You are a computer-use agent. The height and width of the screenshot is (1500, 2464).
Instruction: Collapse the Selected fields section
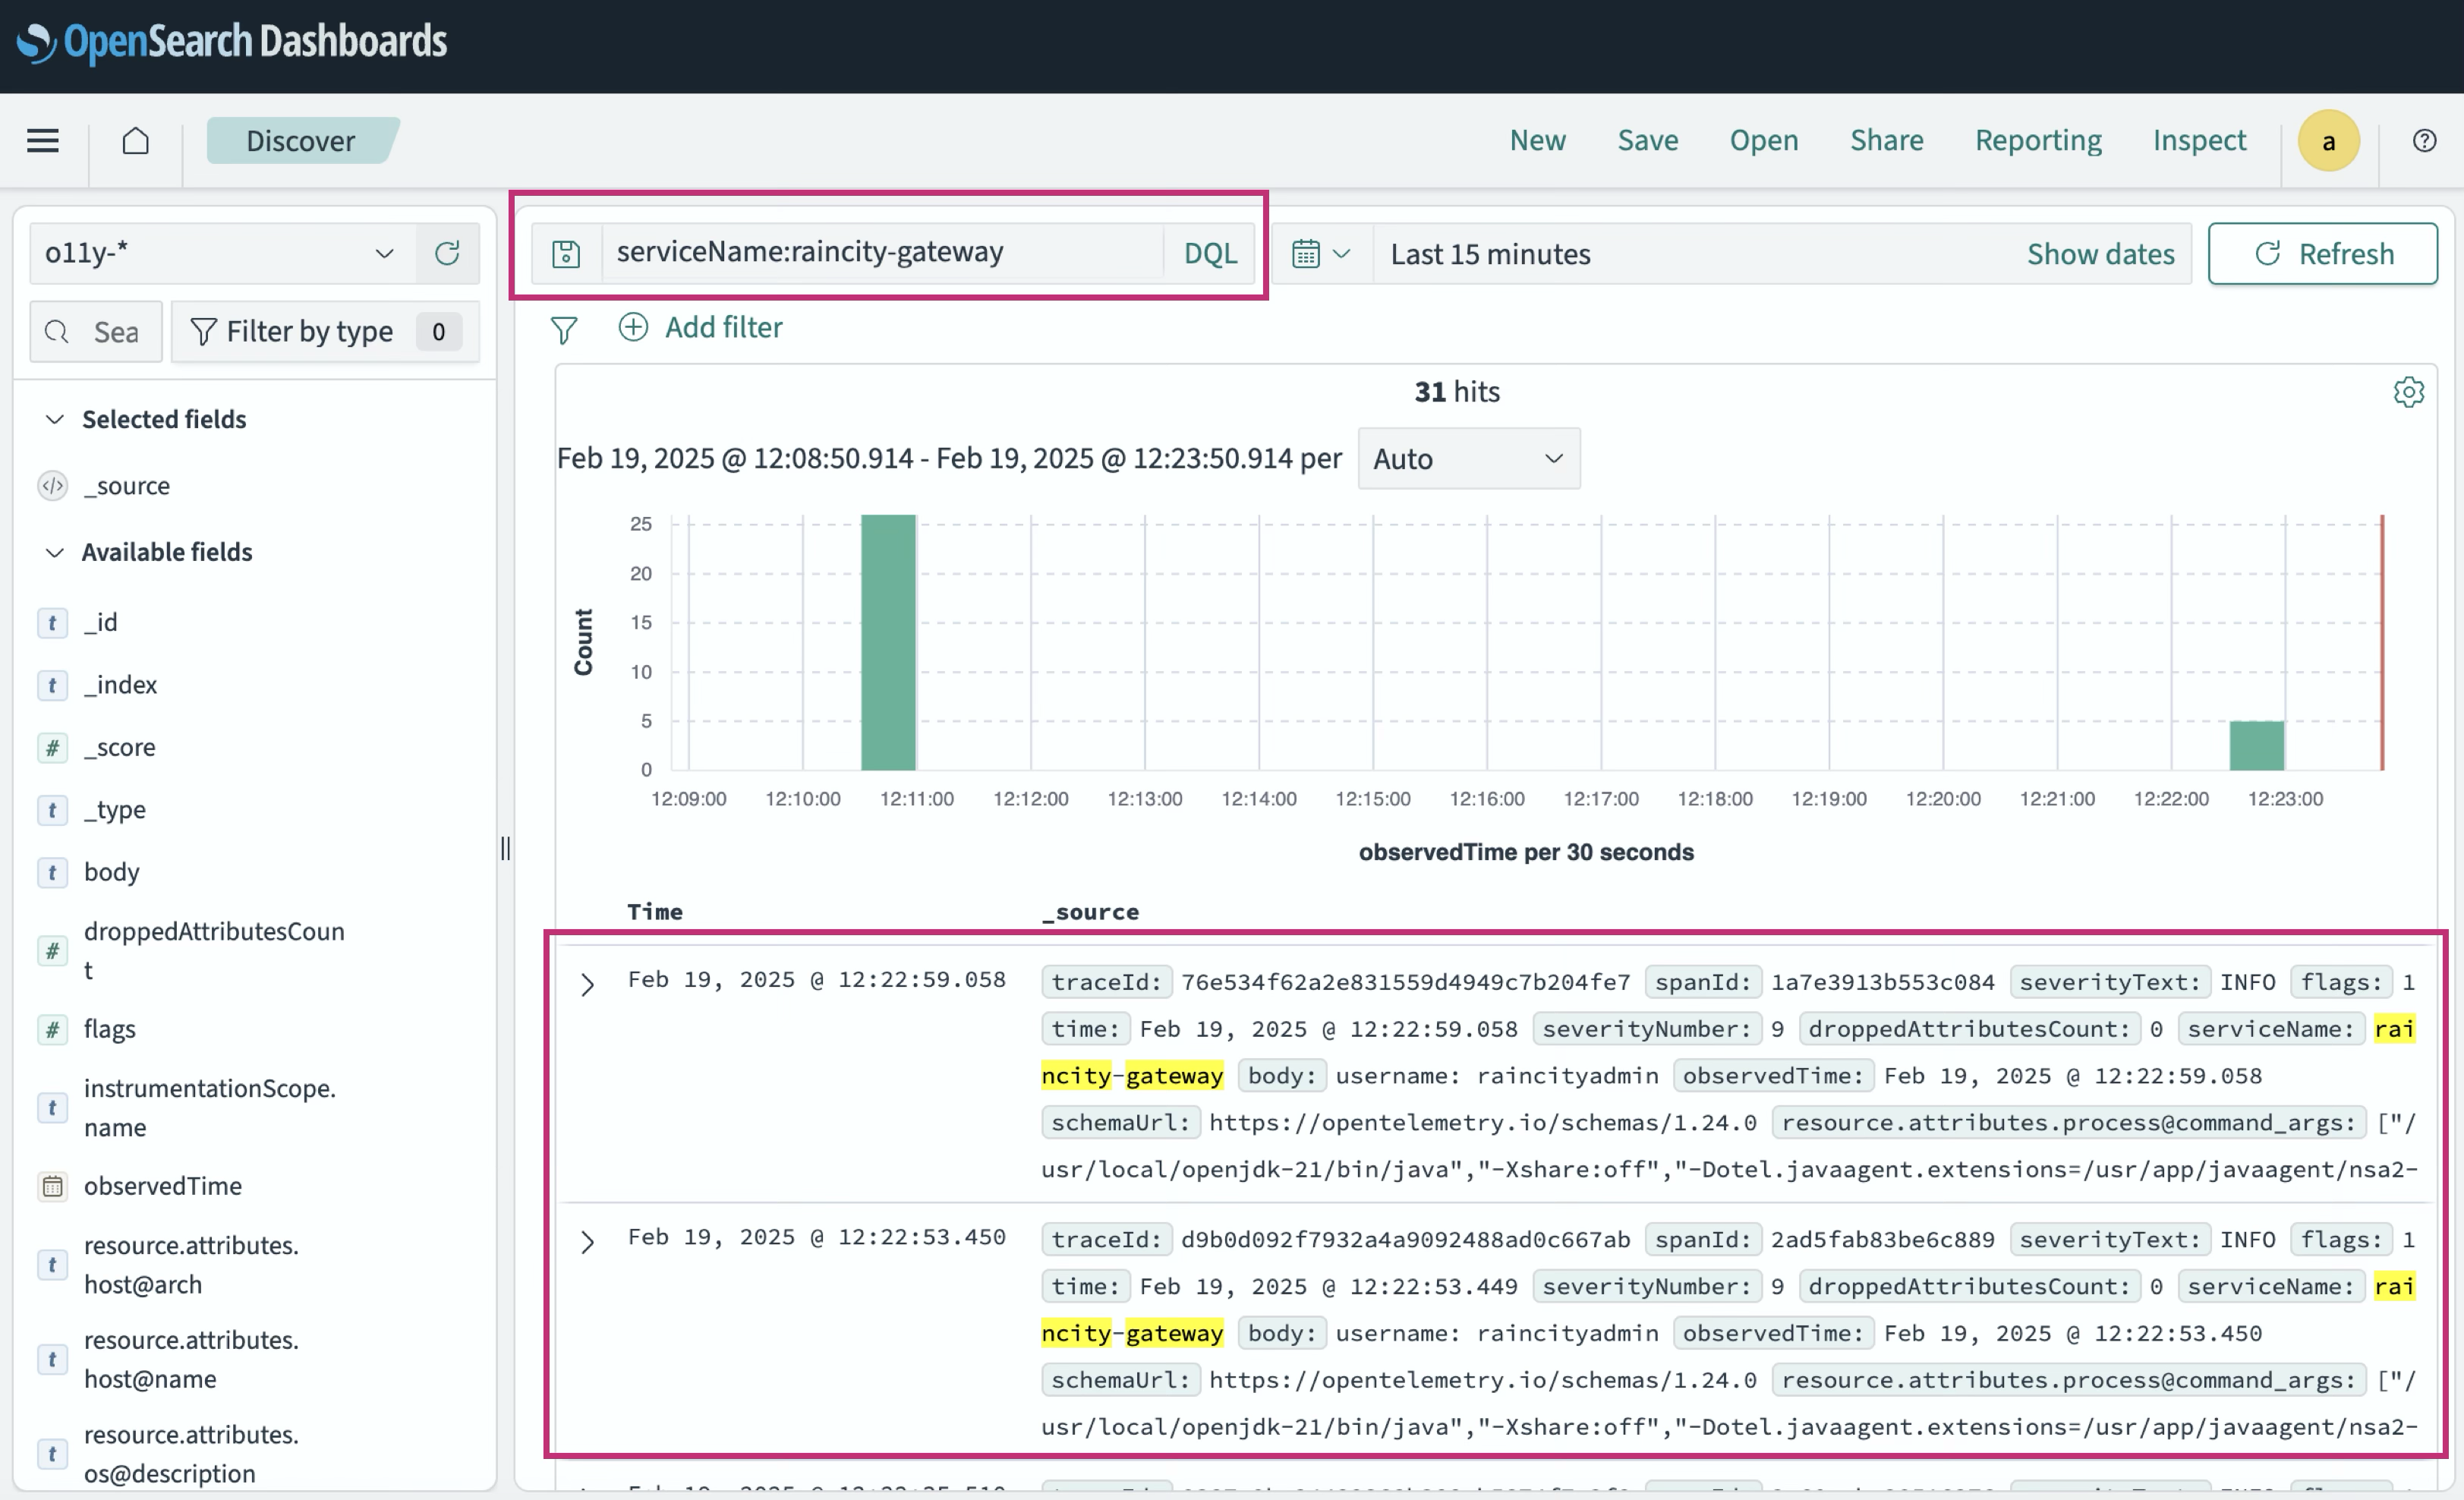point(55,420)
